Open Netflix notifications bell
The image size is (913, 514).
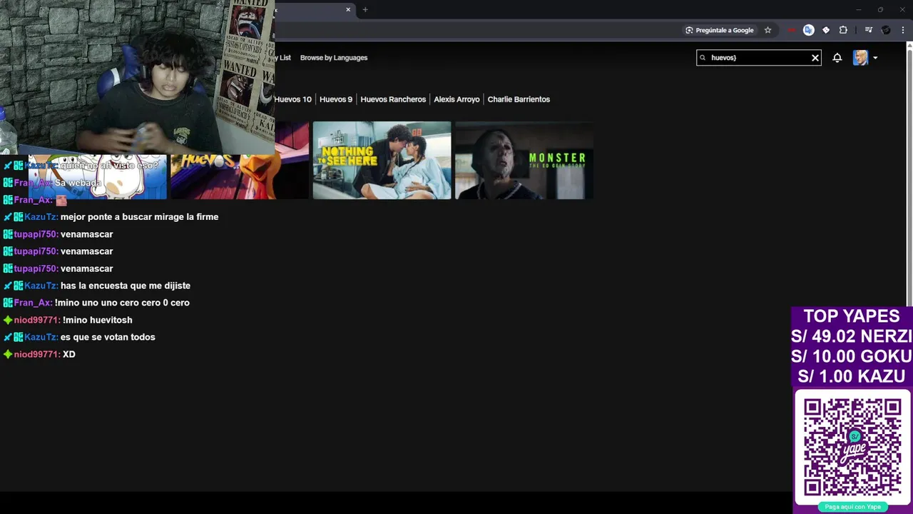837,58
